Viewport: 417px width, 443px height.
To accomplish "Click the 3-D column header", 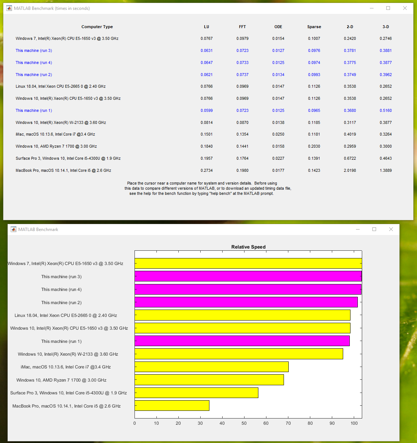I will coord(386,27).
